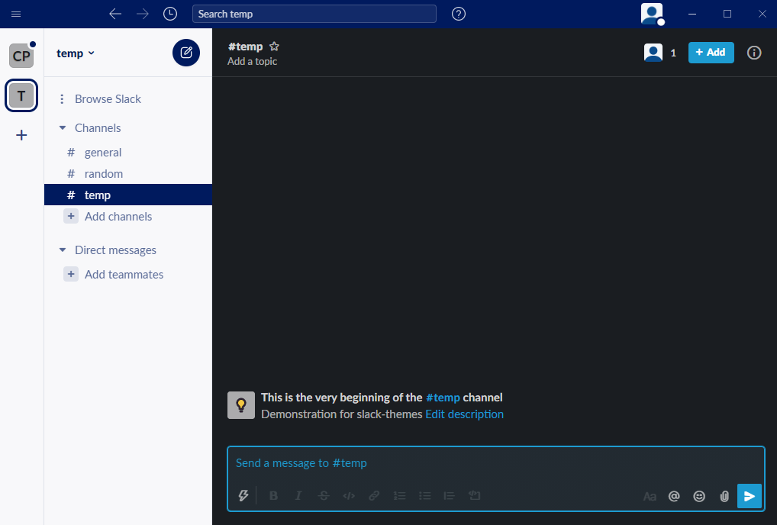Add a new workspace with the plus icon
The height and width of the screenshot is (525, 777).
tap(21, 135)
